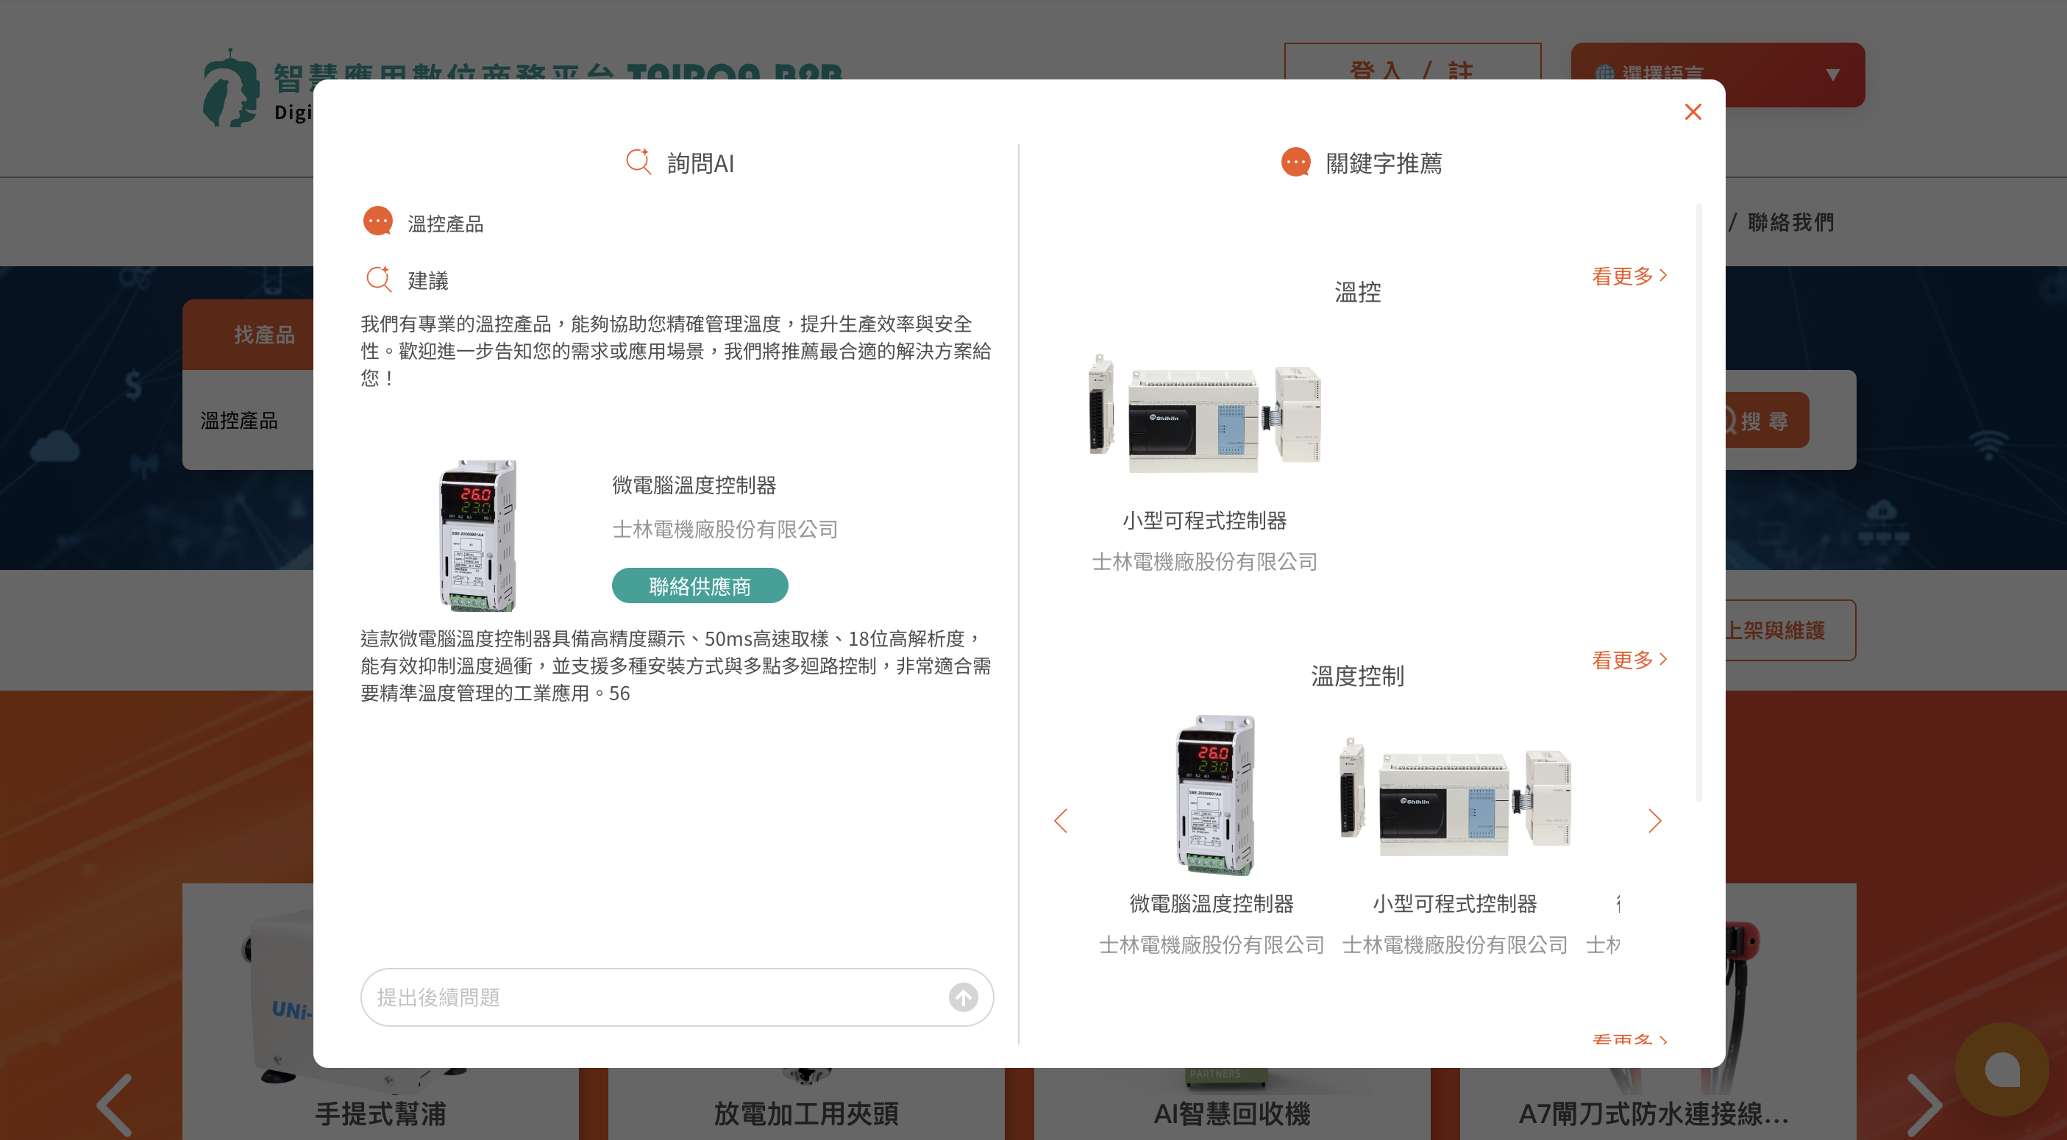Open the AI智慧回收機 product card

click(x=1231, y=1105)
